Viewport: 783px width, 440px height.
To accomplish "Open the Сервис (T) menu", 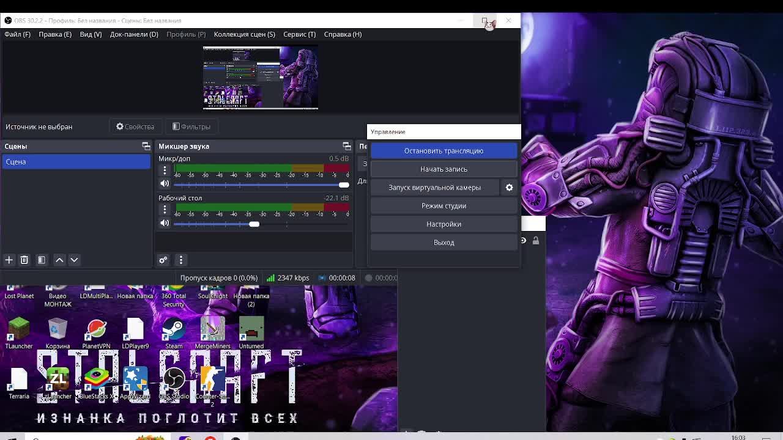I will coord(299,34).
